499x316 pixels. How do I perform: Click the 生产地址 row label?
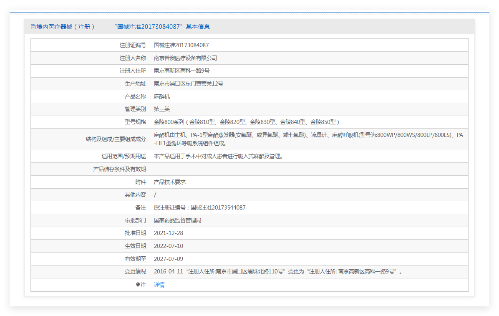click(135, 83)
